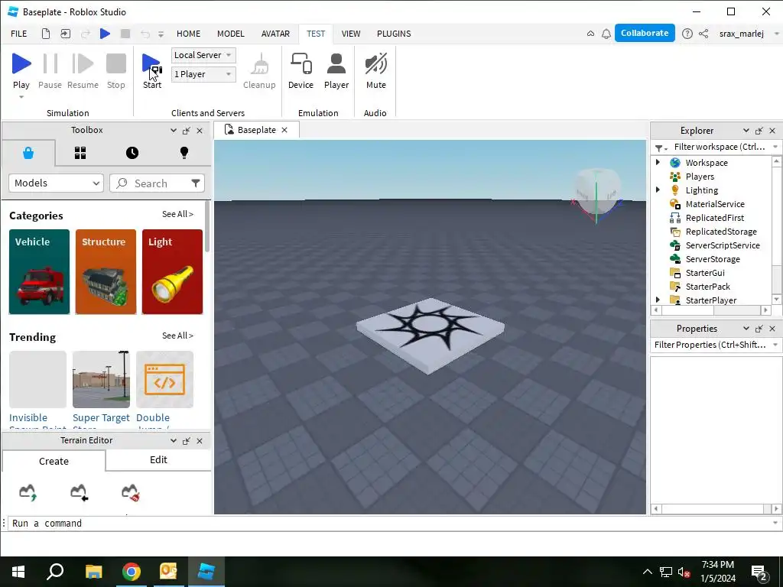Switch to the AVATAR ribbon tab
Image resolution: width=783 pixels, height=587 pixels.
275,34
